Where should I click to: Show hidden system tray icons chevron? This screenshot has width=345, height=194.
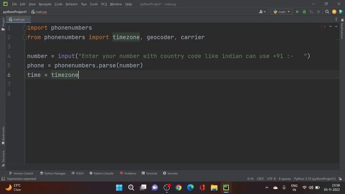(267, 188)
